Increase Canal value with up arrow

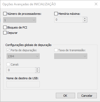(x=37, y=69)
